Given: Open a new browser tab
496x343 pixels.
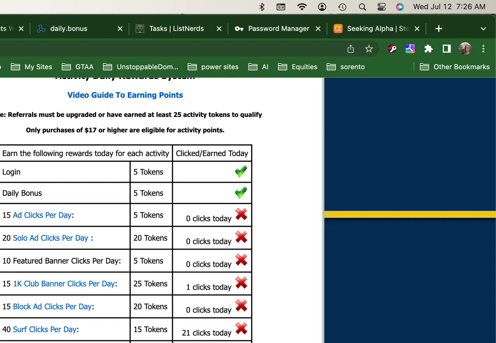Looking at the screenshot, I should (x=439, y=29).
